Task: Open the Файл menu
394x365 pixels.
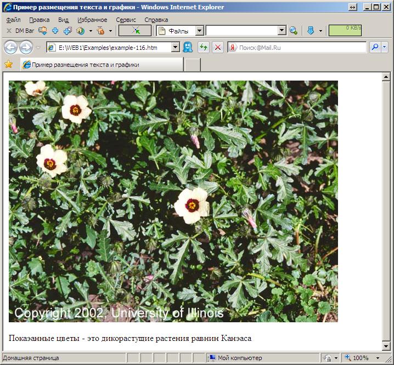Action: pyautogui.click(x=13, y=20)
